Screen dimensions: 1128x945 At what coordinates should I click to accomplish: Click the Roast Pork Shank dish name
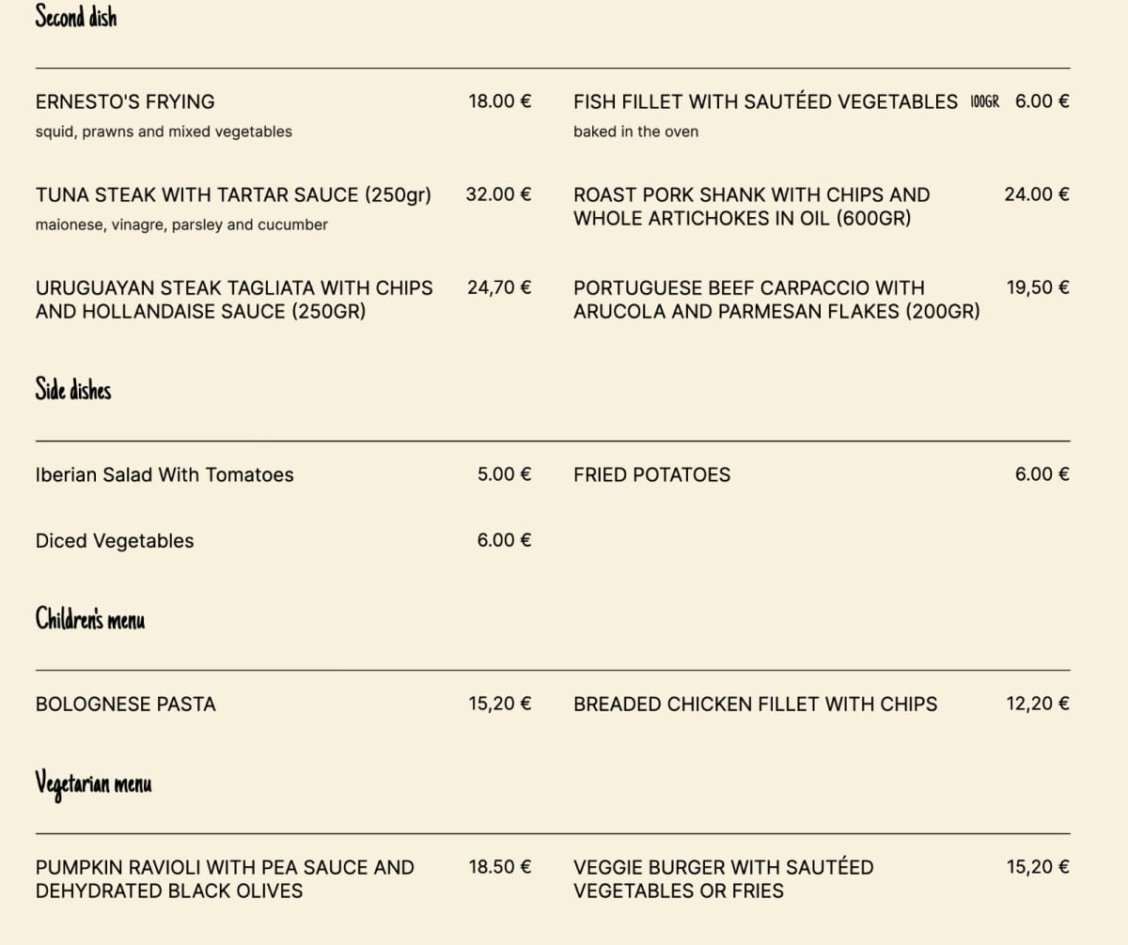click(x=751, y=207)
